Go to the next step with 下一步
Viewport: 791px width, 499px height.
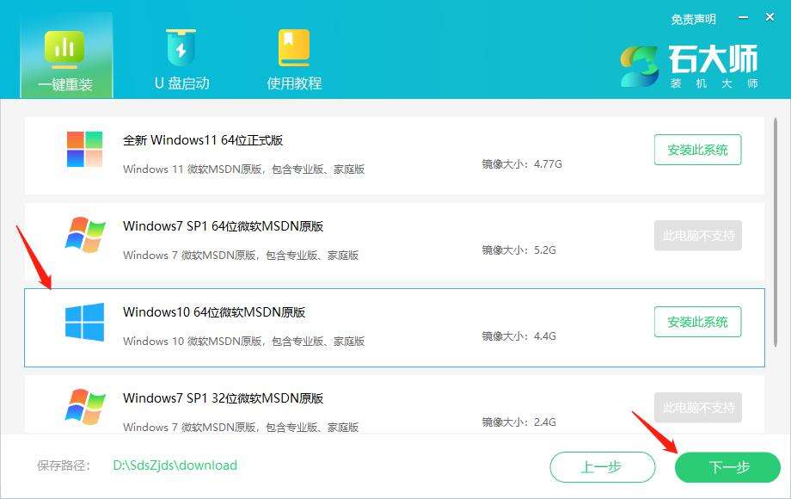coord(728,467)
